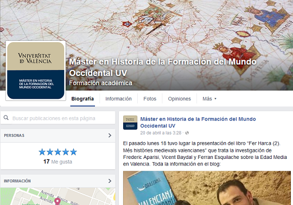The image size is (293, 205).
Task: Click the search magnifier icon
Action: pos(6,118)
